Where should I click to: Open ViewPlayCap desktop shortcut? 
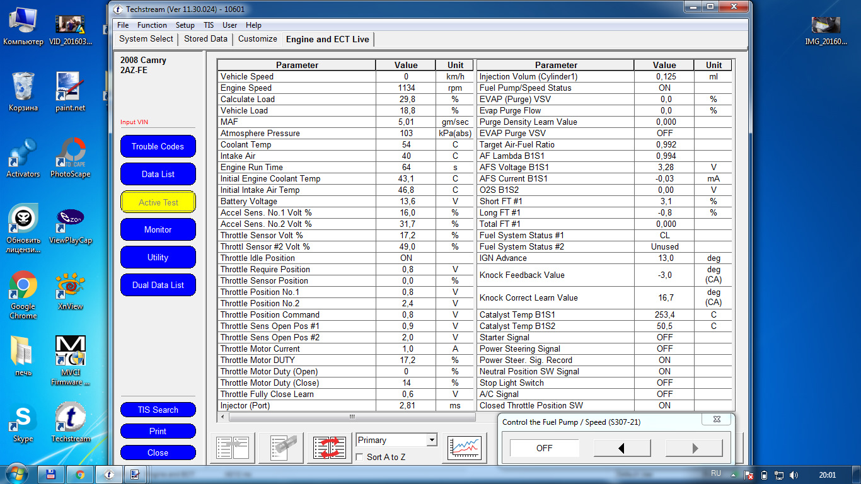70,224
